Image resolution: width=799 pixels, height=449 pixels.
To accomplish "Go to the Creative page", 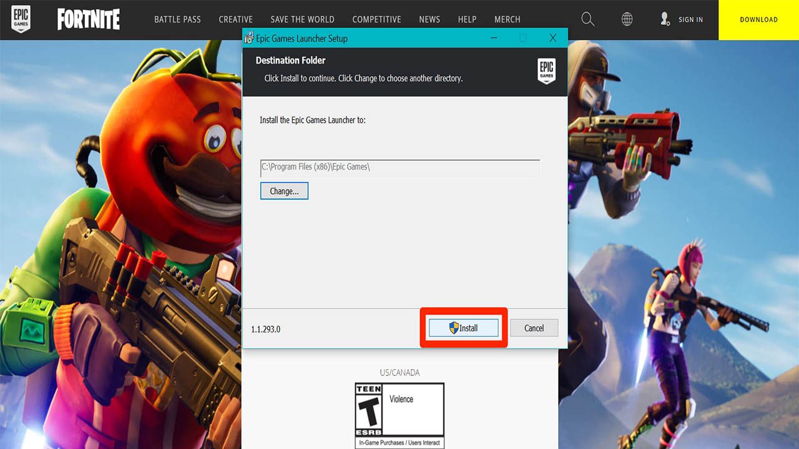I will tap(235, 19).
